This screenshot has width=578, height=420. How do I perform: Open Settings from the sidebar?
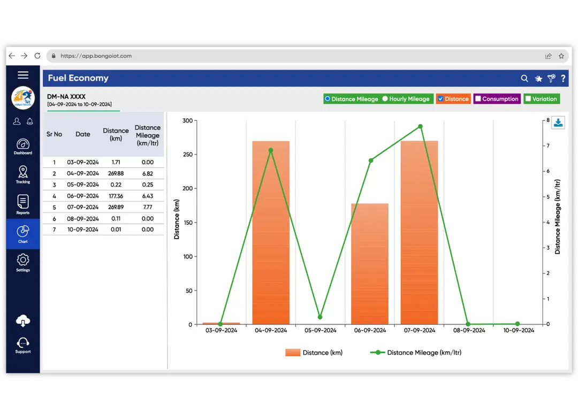coord(22,263)
